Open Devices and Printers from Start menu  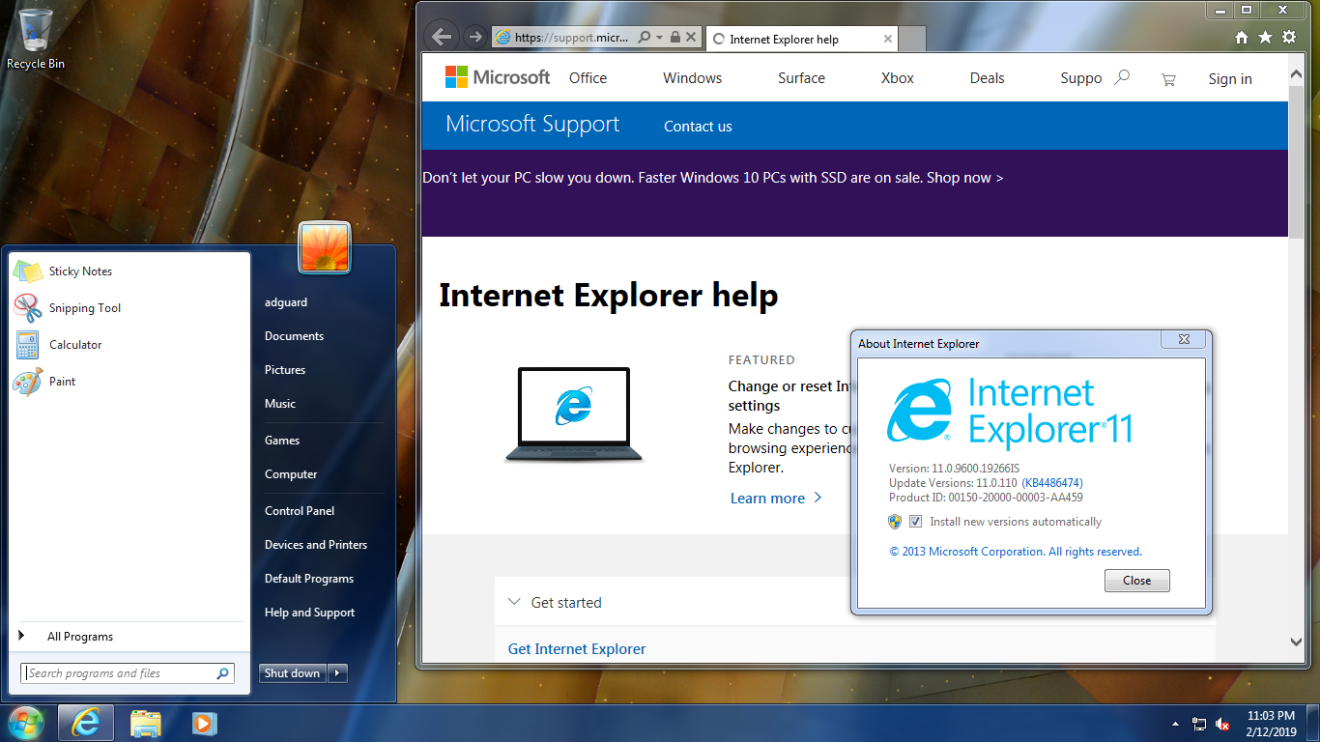coord(316,545)
